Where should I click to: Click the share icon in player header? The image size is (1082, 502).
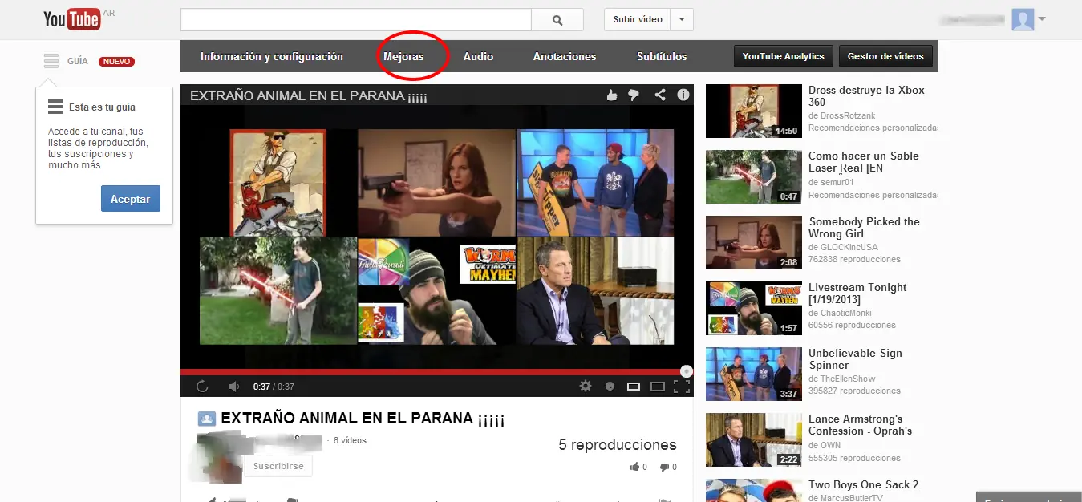point(660,95)
